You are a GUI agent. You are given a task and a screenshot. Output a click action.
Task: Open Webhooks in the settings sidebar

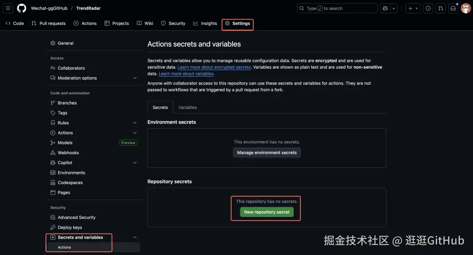point(68,152)
